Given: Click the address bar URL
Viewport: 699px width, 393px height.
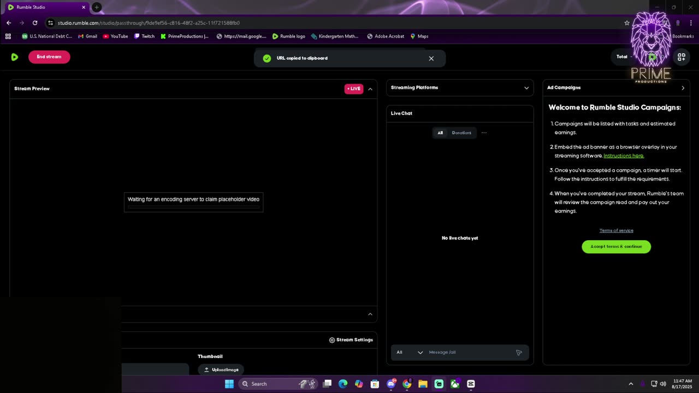Looking at the screenshot, I should 149,23.
